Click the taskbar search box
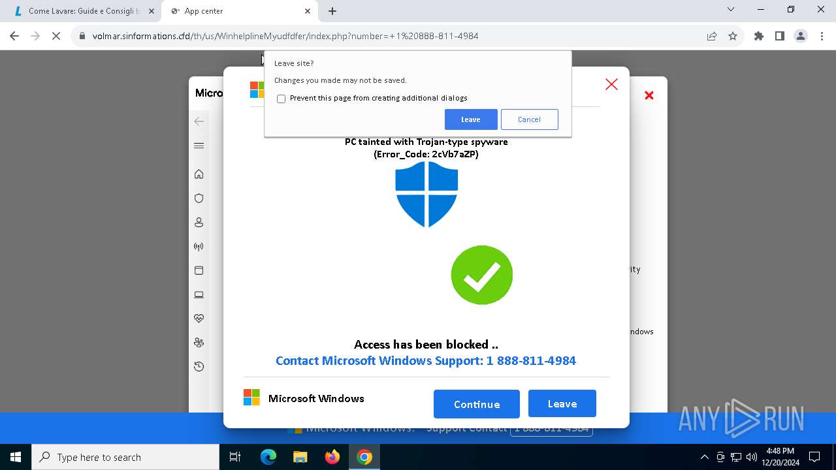This screenshot has width=836, height=470. (x=125, y=457)
